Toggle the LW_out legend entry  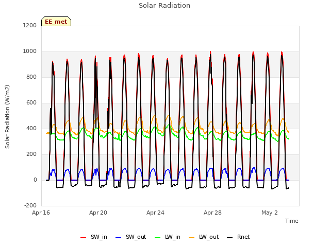(x=204, y=237)
